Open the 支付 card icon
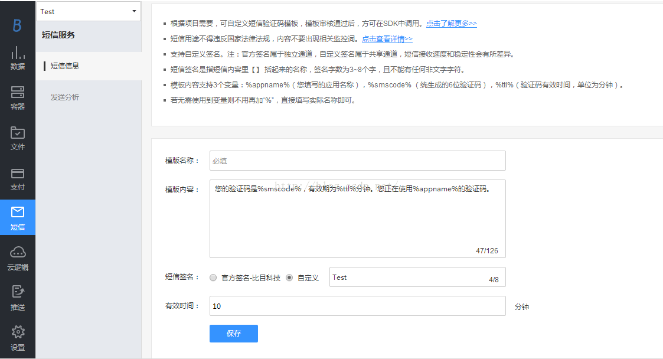 click(18, 174)
